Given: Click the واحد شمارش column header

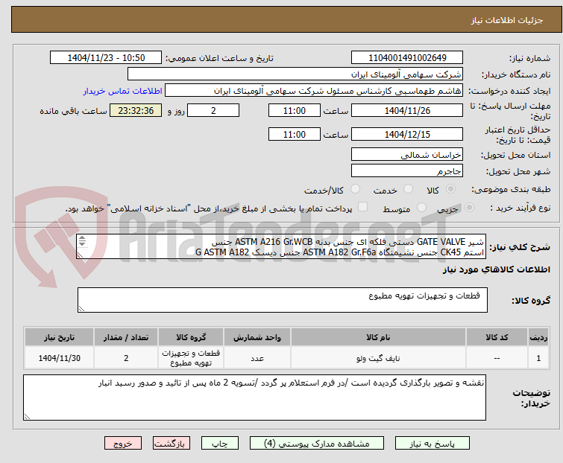Looking at the screenshot, I should point(257,337).
